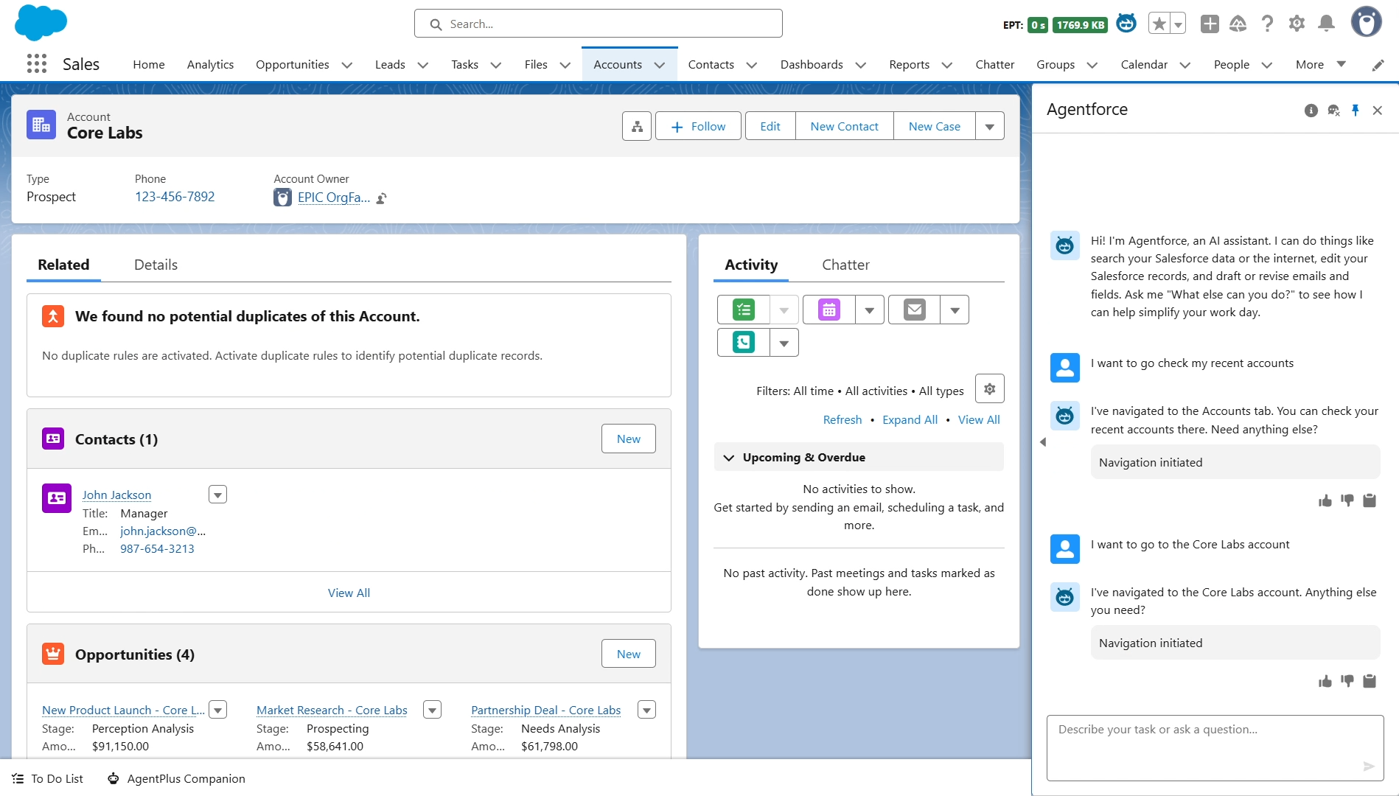This screenshot has height=796, width=1399.
Task: Thumbs up the Core Labs response
Action: (1325, 682)
